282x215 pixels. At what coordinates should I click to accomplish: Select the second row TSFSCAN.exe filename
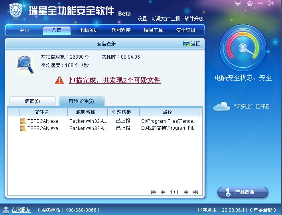point(43,128)
